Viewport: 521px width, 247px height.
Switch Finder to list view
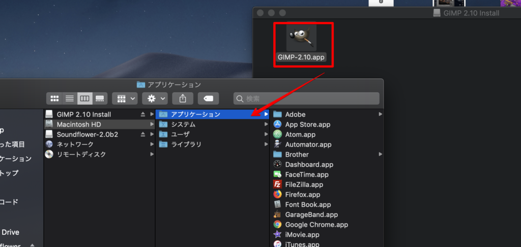click(x=69, y=98)
